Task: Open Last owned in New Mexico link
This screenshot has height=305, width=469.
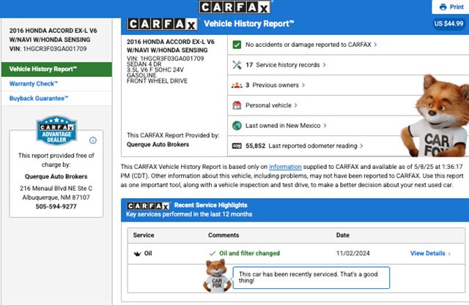Action: pyautogui.click(x=283, y=126)
